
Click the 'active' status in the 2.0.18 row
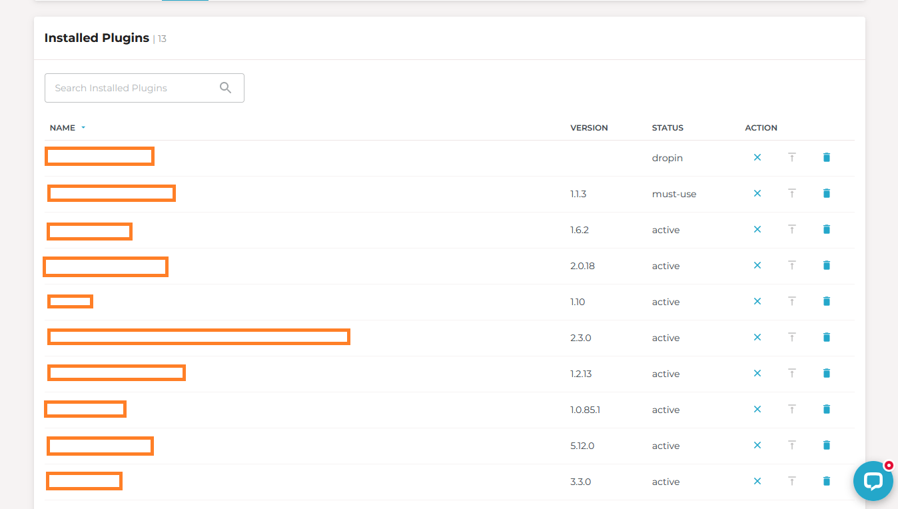point(666,266)
